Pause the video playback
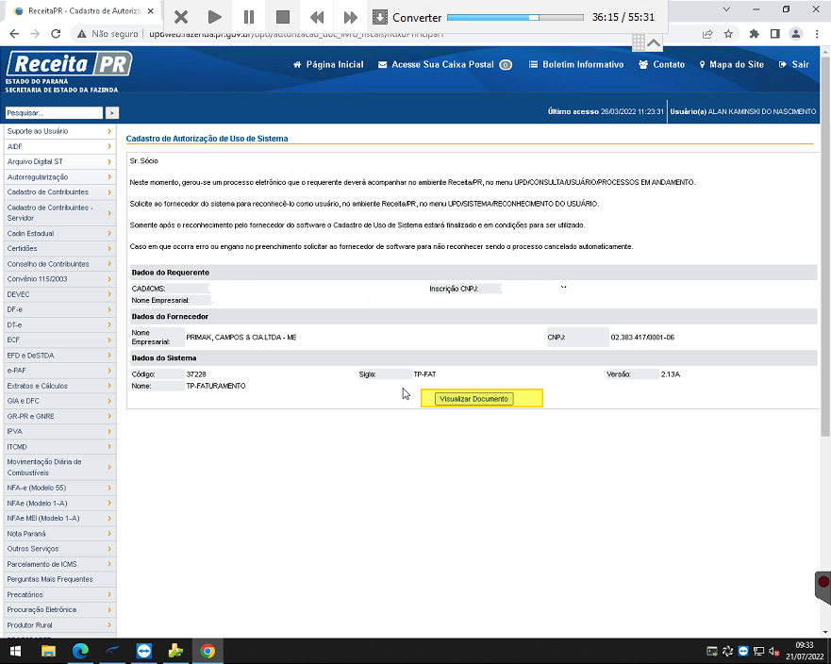Viewport: 831px width, 664px height. pos(249,17)
